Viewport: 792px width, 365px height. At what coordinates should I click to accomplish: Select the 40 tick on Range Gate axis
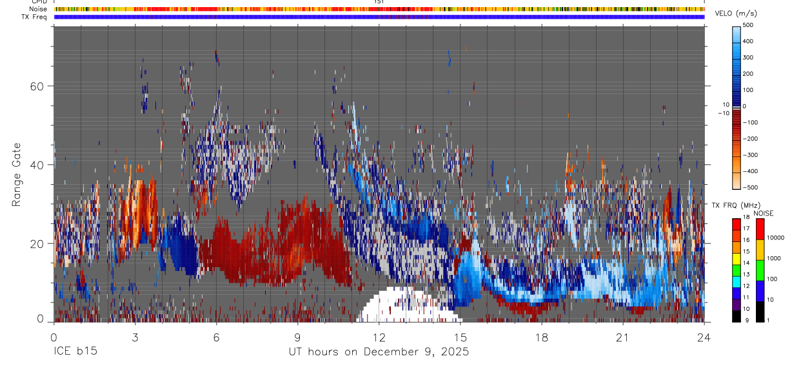(37, 165)
